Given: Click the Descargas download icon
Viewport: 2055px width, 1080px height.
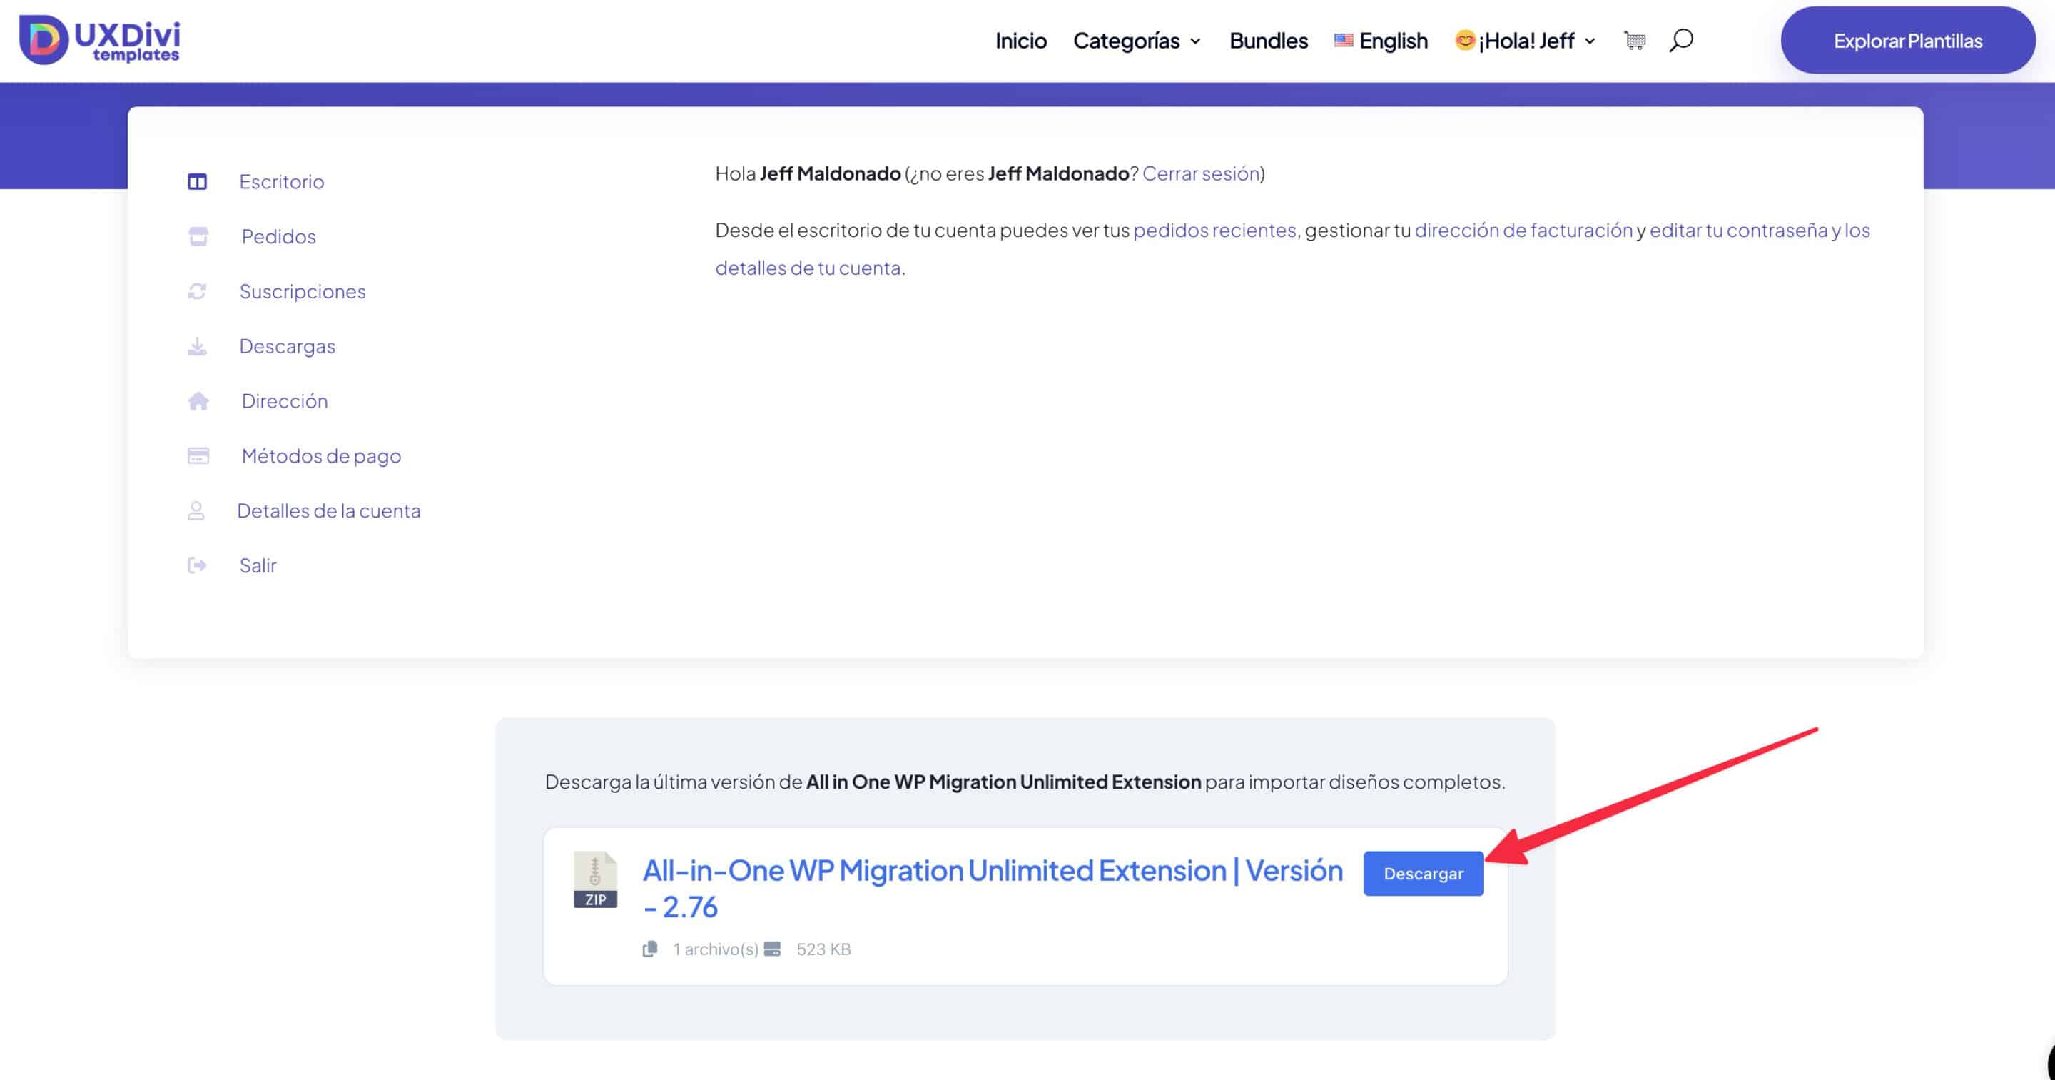Looking at the screenshot, I should click(197, 346).
